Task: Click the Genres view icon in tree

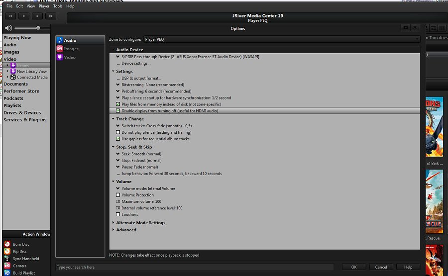Action: [x=13, y=65]
